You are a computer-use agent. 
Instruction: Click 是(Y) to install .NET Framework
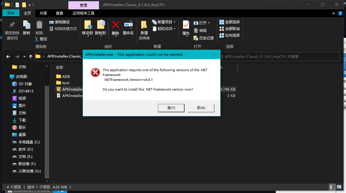[x=171, y=108]
